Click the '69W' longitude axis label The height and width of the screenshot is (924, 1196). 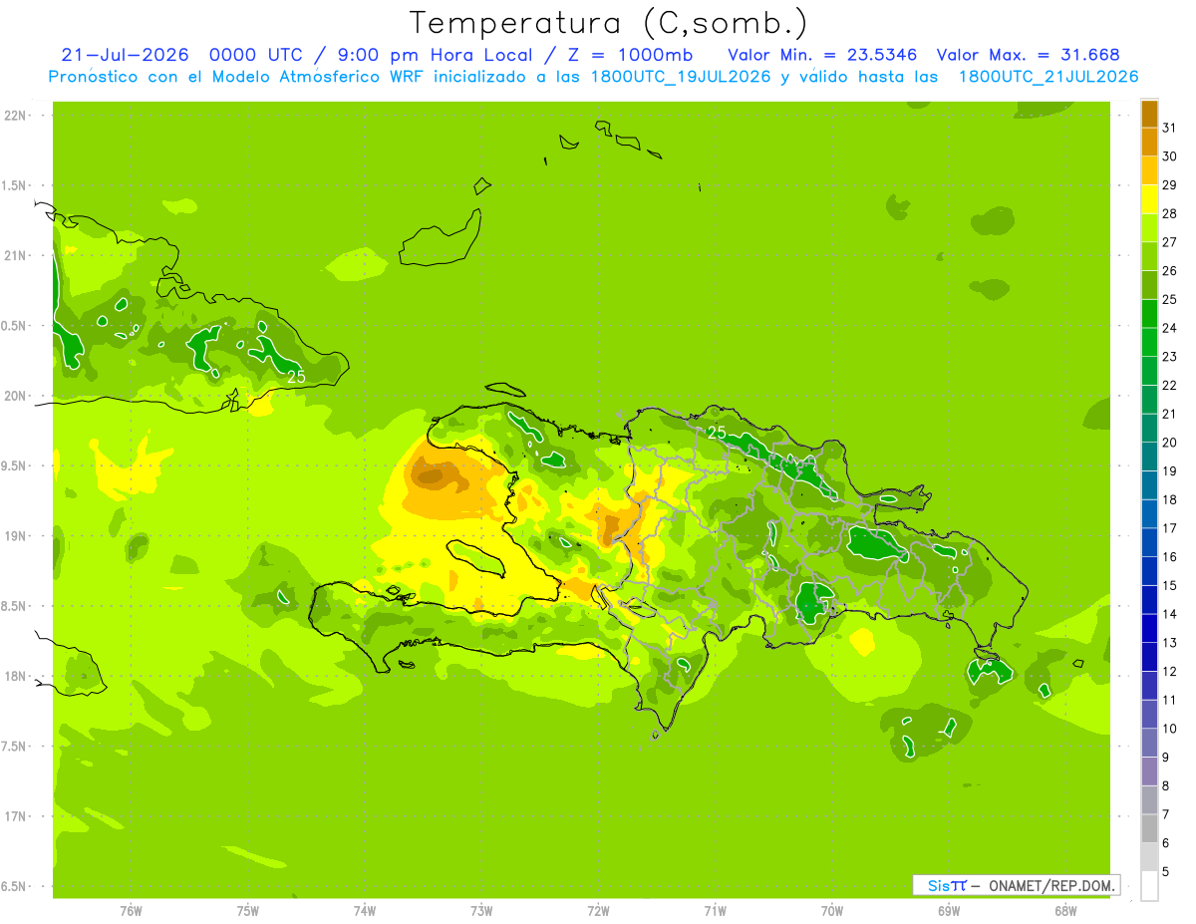click(x=949, y=911)
